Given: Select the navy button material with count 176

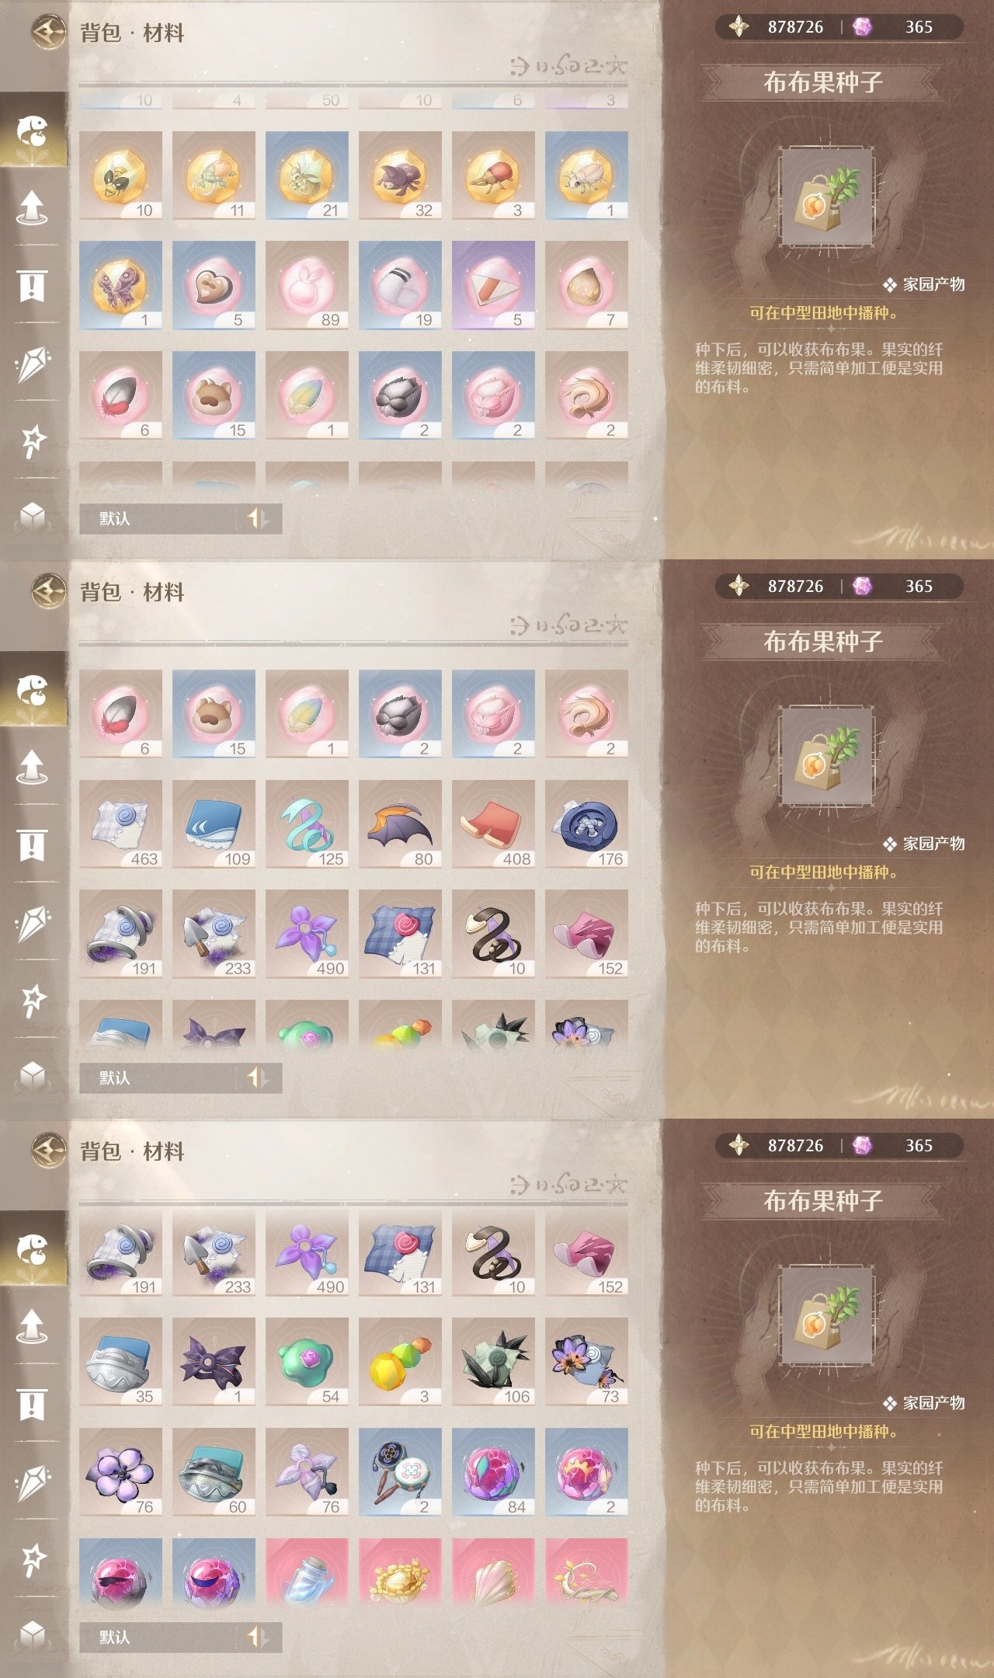Looking at the screenshot, I should pyautogui.click(x=586, y=824).
